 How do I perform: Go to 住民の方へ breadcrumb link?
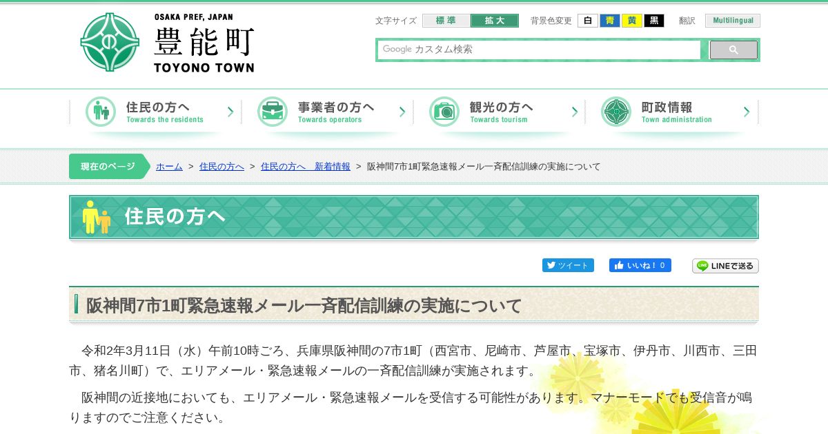(221, 166)
